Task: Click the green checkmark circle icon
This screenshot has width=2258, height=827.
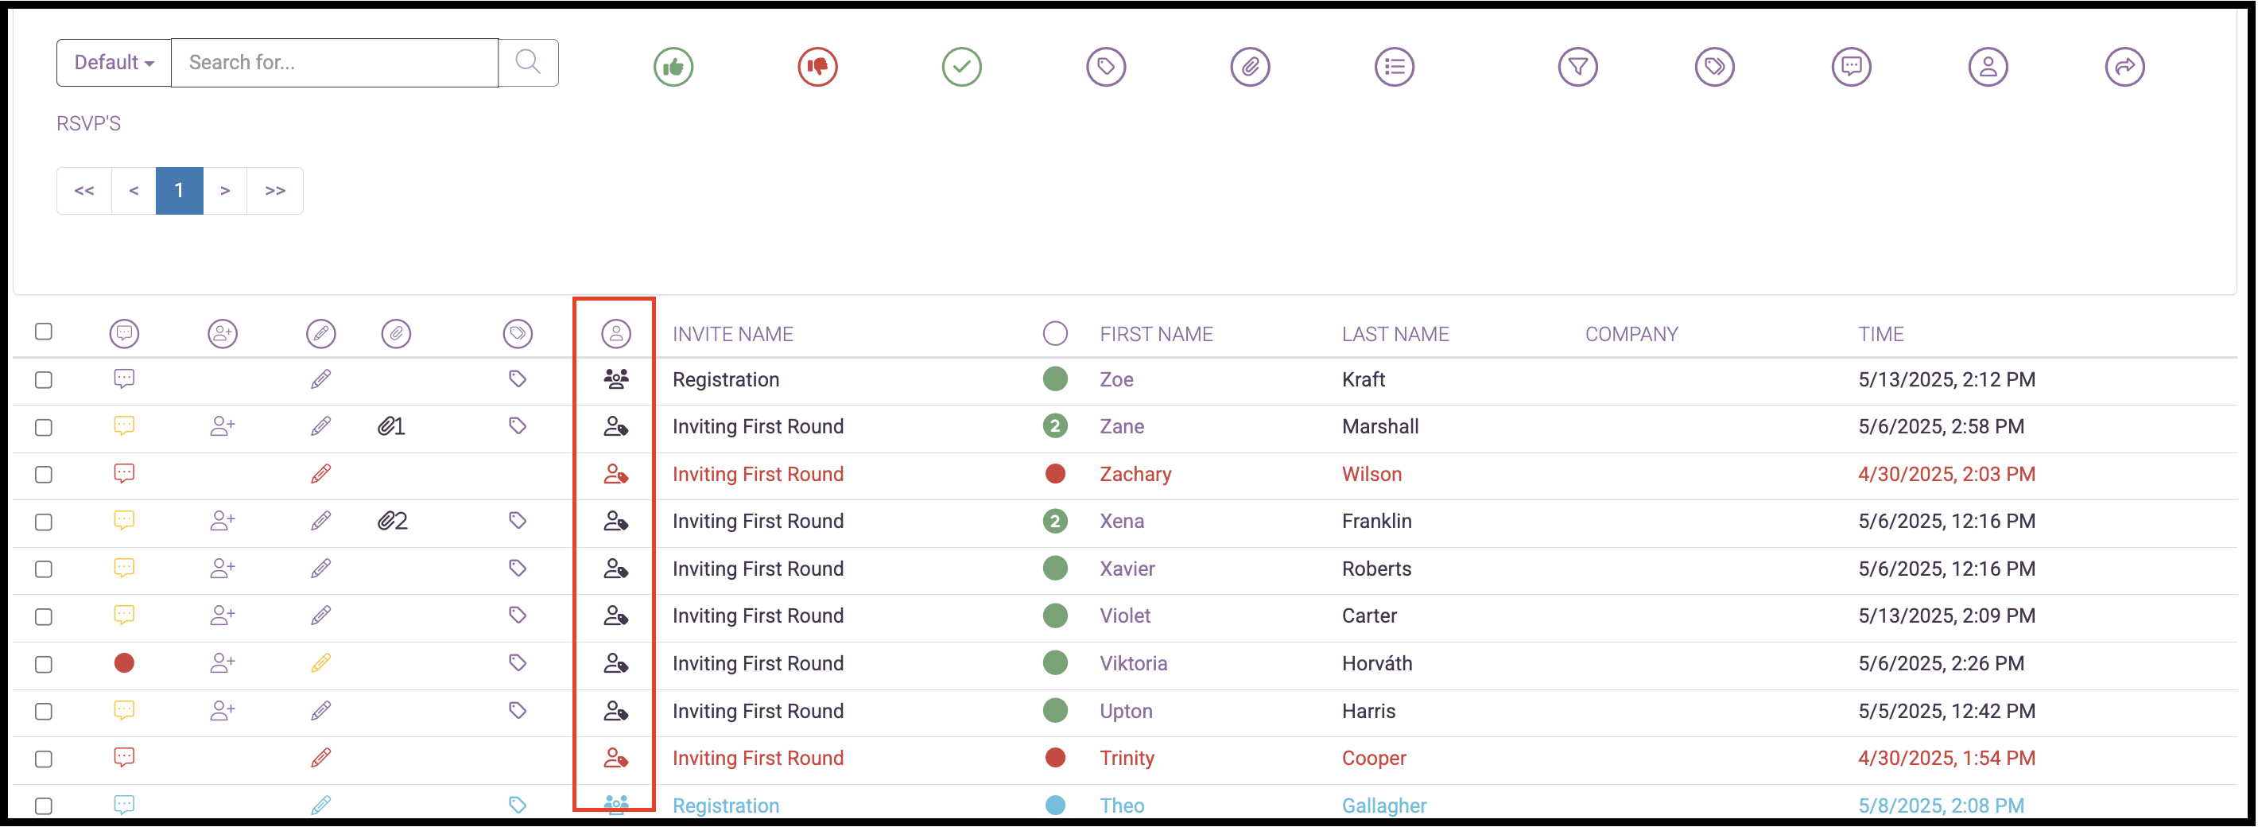Action: click(961, 67)
